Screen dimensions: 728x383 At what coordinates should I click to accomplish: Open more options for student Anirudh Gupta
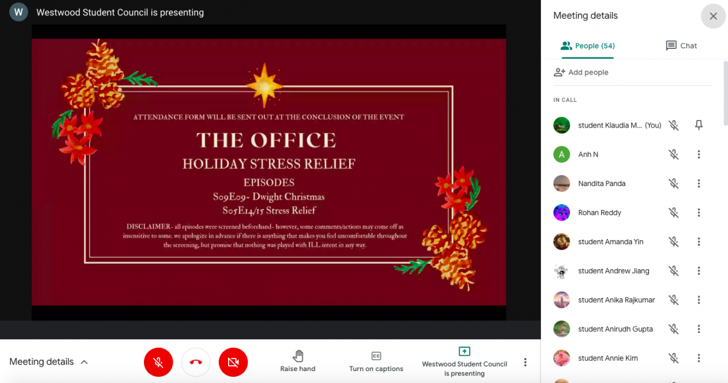pos(699,329)
